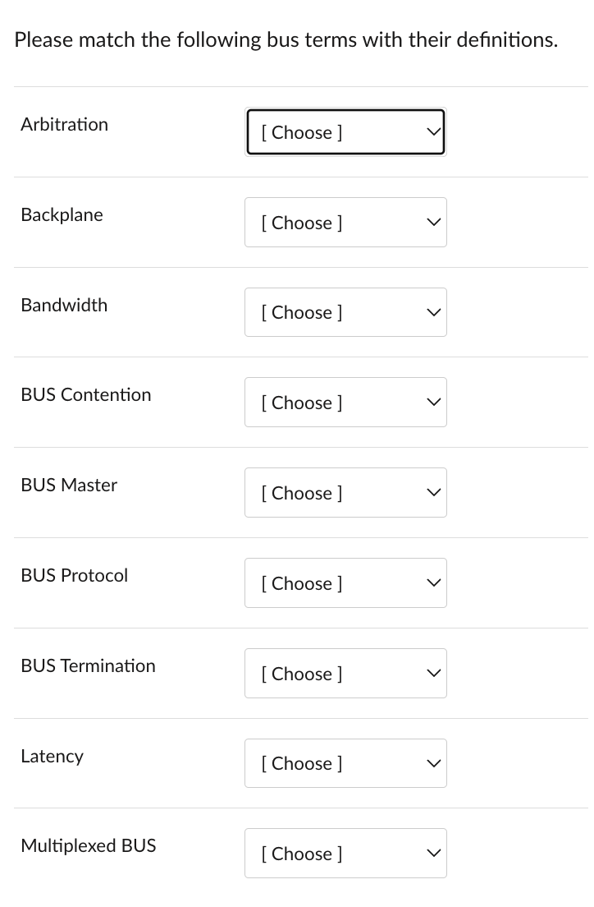This screenshot has width=594, height=907.
Task: Expand the chevron on the Latency dropdown
Action: tap(432, 763)
